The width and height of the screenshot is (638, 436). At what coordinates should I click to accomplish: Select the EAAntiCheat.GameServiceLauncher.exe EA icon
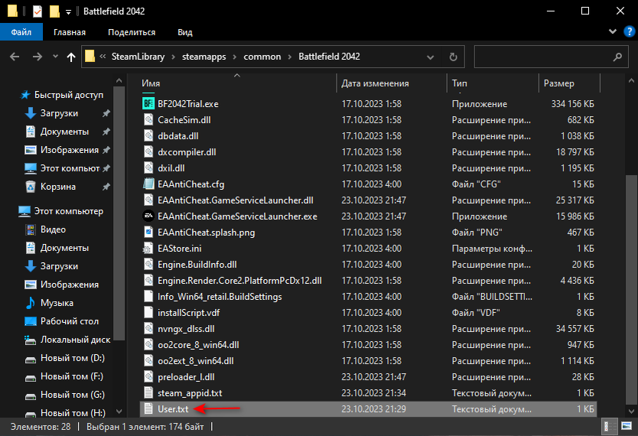(148, 216)
